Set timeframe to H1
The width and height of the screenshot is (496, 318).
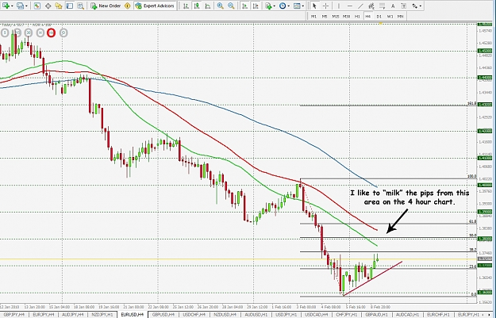(357, 16)
